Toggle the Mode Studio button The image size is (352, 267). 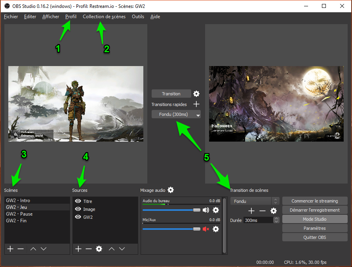point(315,219)
